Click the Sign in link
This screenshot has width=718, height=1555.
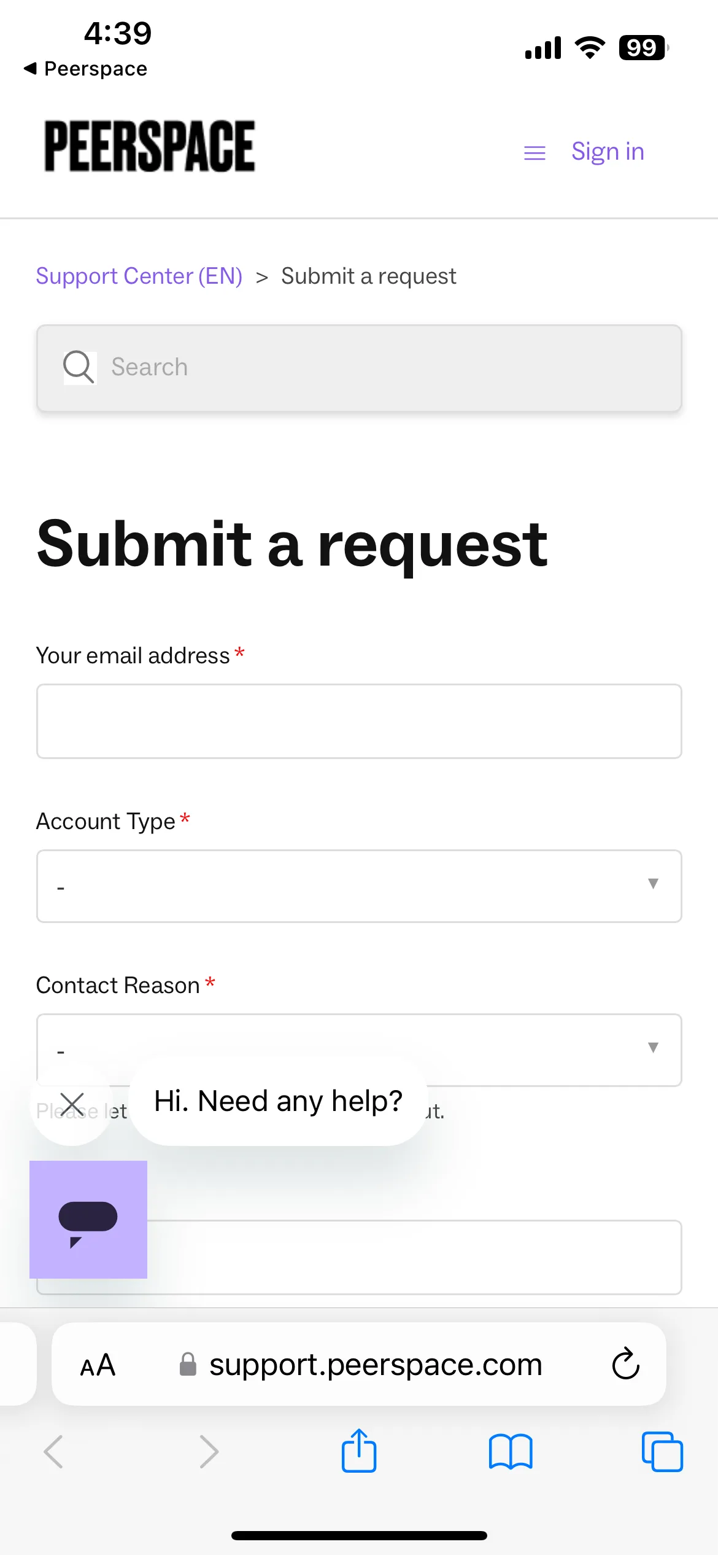[x=608, y=152]
